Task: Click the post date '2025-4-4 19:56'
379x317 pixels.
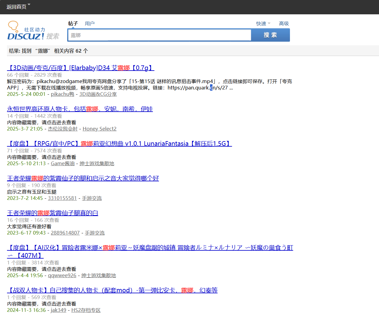Action: coord(25,276)
